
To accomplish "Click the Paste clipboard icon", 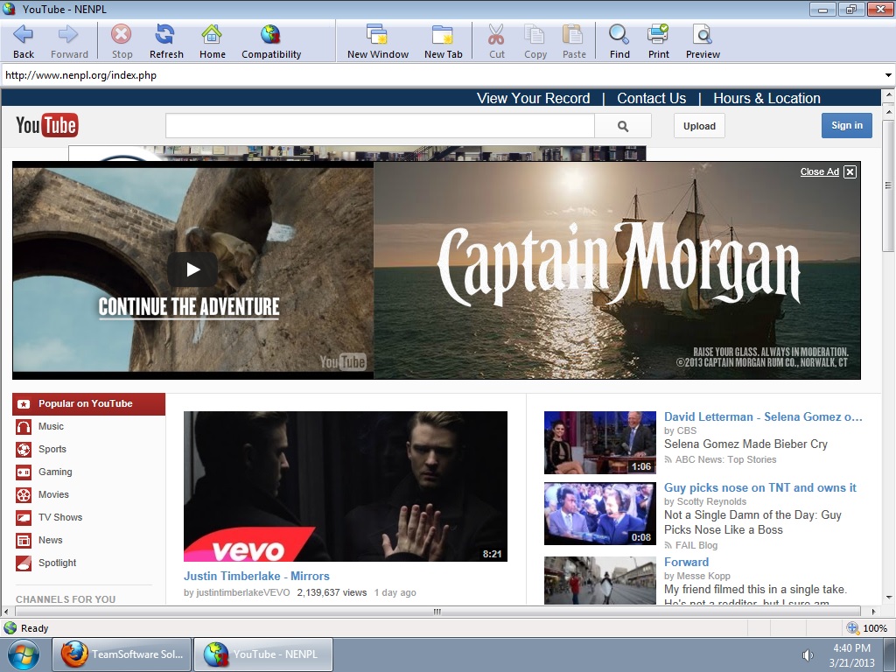I will (574, 35).
